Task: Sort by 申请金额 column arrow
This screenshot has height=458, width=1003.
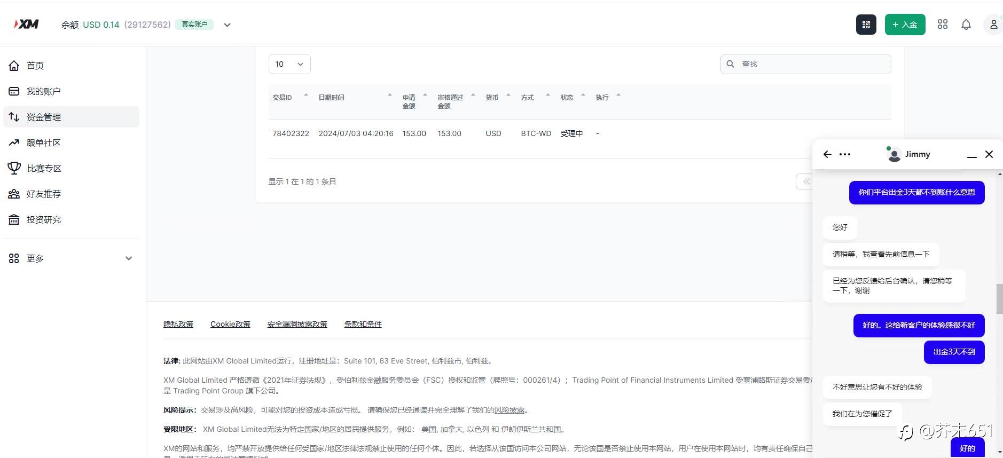Action: [425, 95]
